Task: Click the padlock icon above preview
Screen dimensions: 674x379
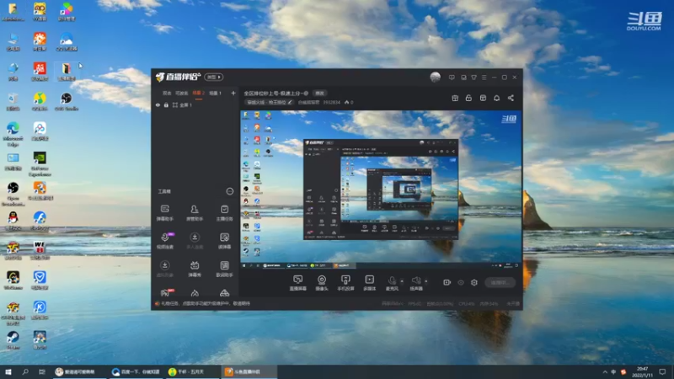Action: pos(468,98)
